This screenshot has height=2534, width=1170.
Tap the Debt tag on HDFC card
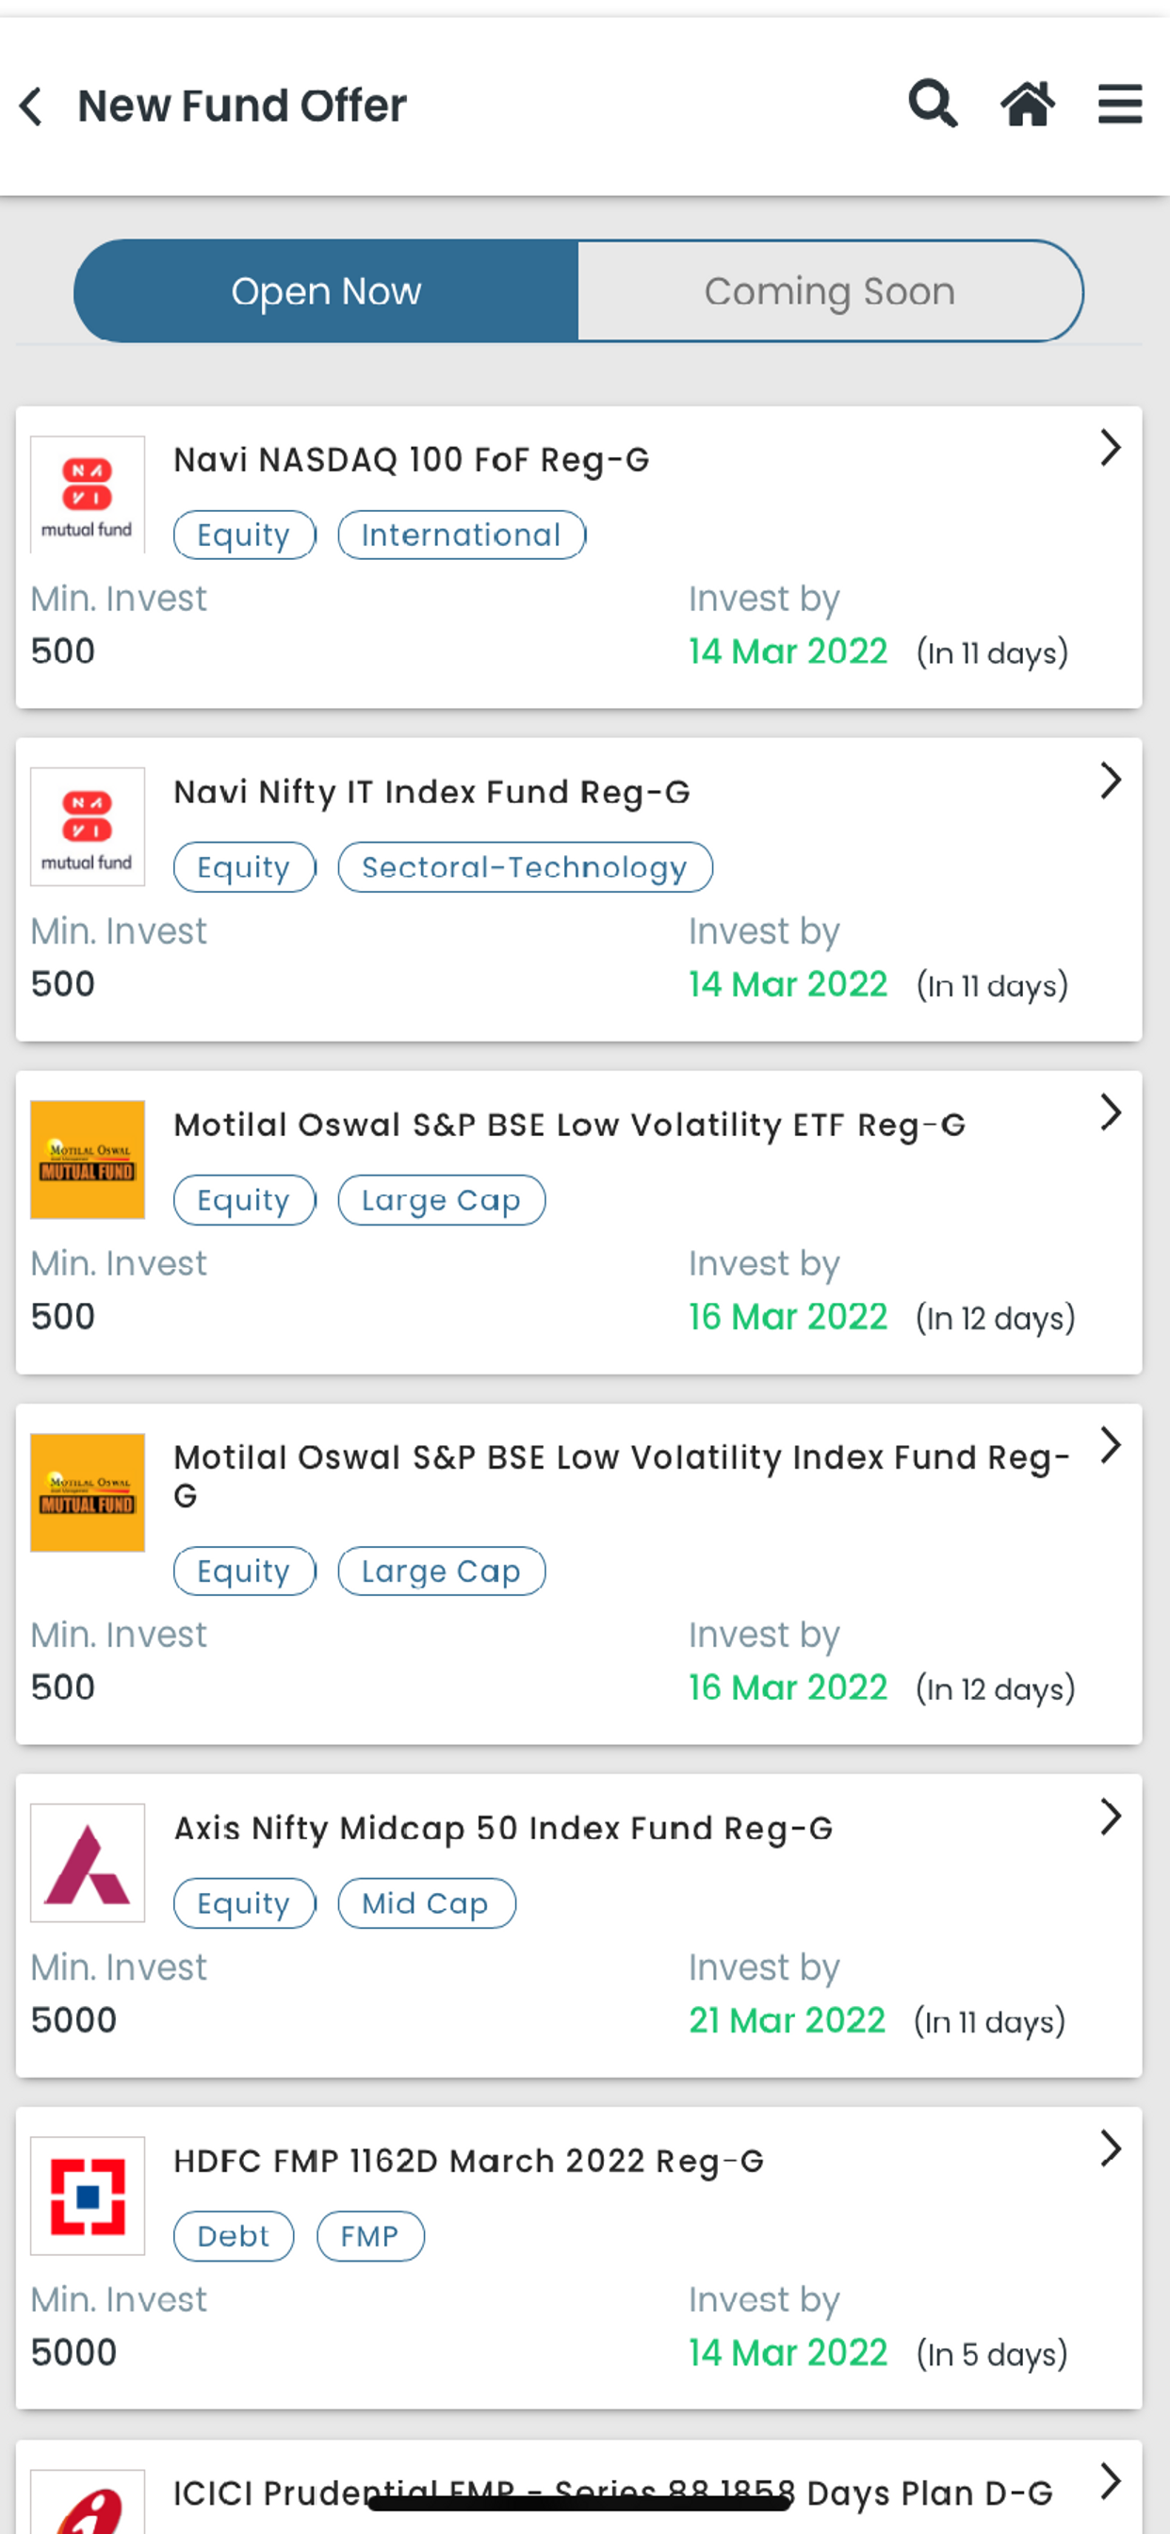pyautogui.click(x=233, y=2236)
